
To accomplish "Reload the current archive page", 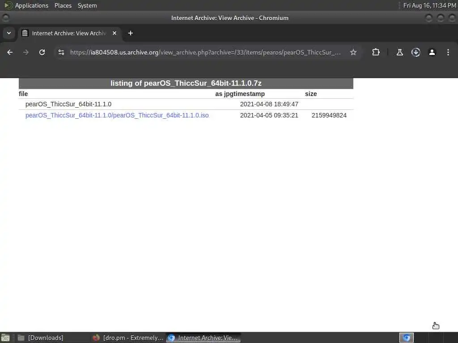I will pos(42,52).
